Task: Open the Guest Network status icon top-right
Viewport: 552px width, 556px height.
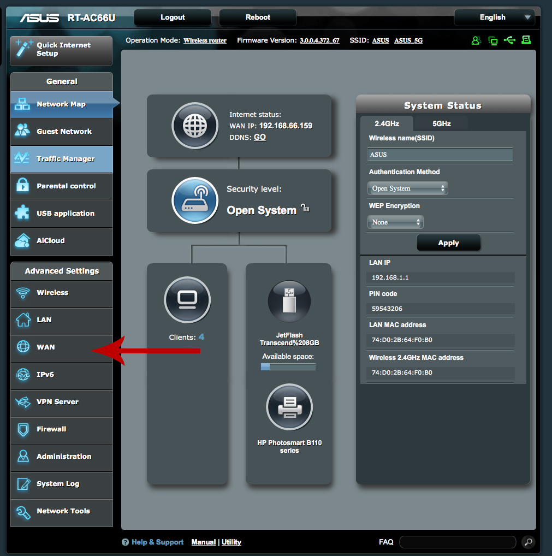Action: point(476,40)
